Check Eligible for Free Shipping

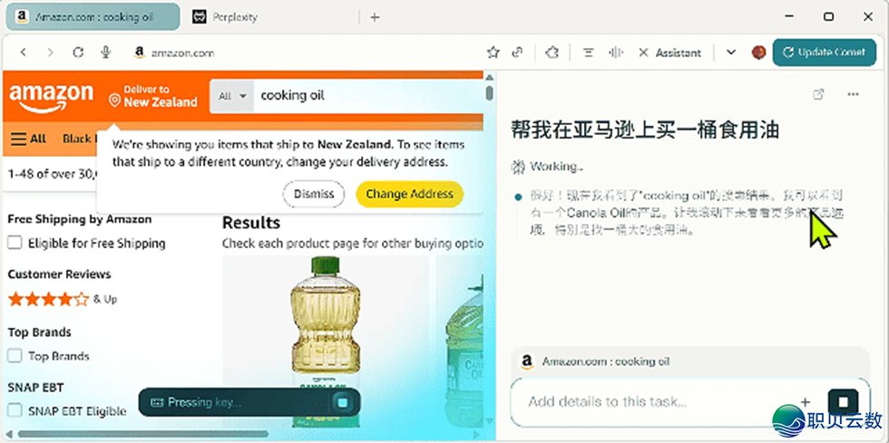[15, 243]
